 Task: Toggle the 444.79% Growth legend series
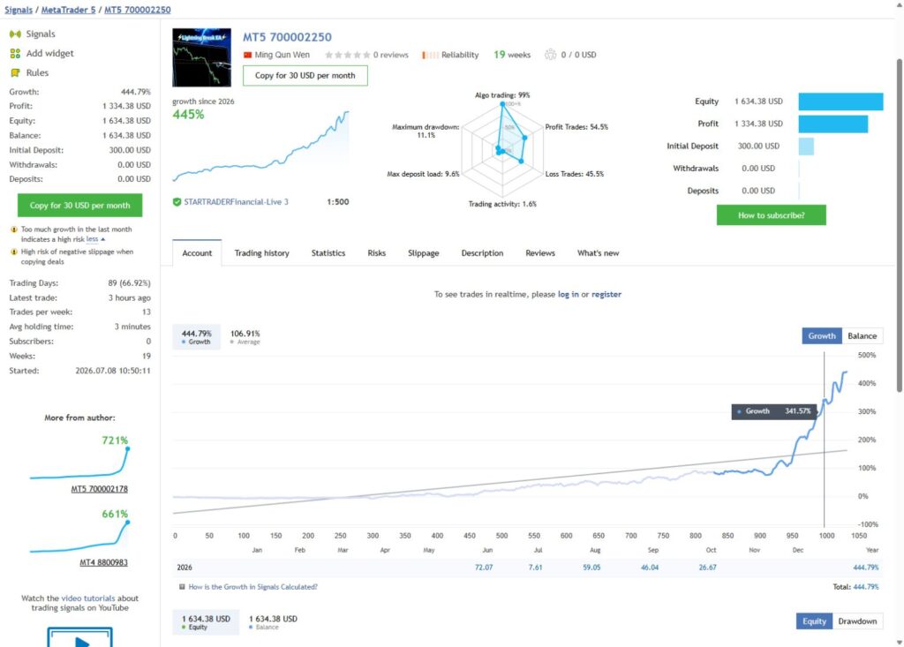pos(197,337)
